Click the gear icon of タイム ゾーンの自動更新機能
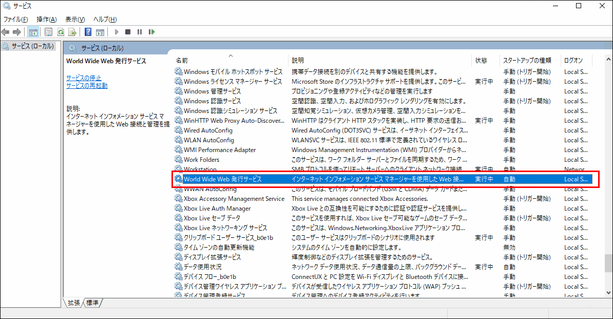 pyautogui.click(x=178, y=248)
